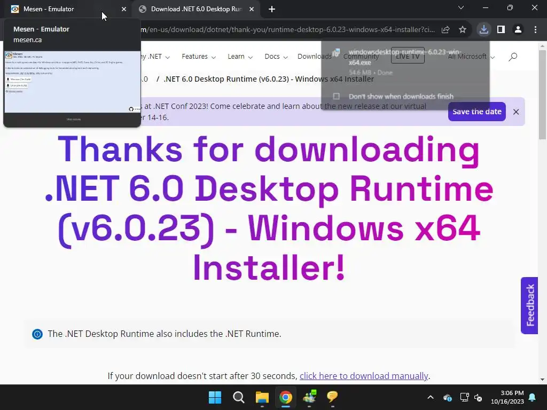
Task: Expand the All Microsoft menu
Action: (471, 57)
